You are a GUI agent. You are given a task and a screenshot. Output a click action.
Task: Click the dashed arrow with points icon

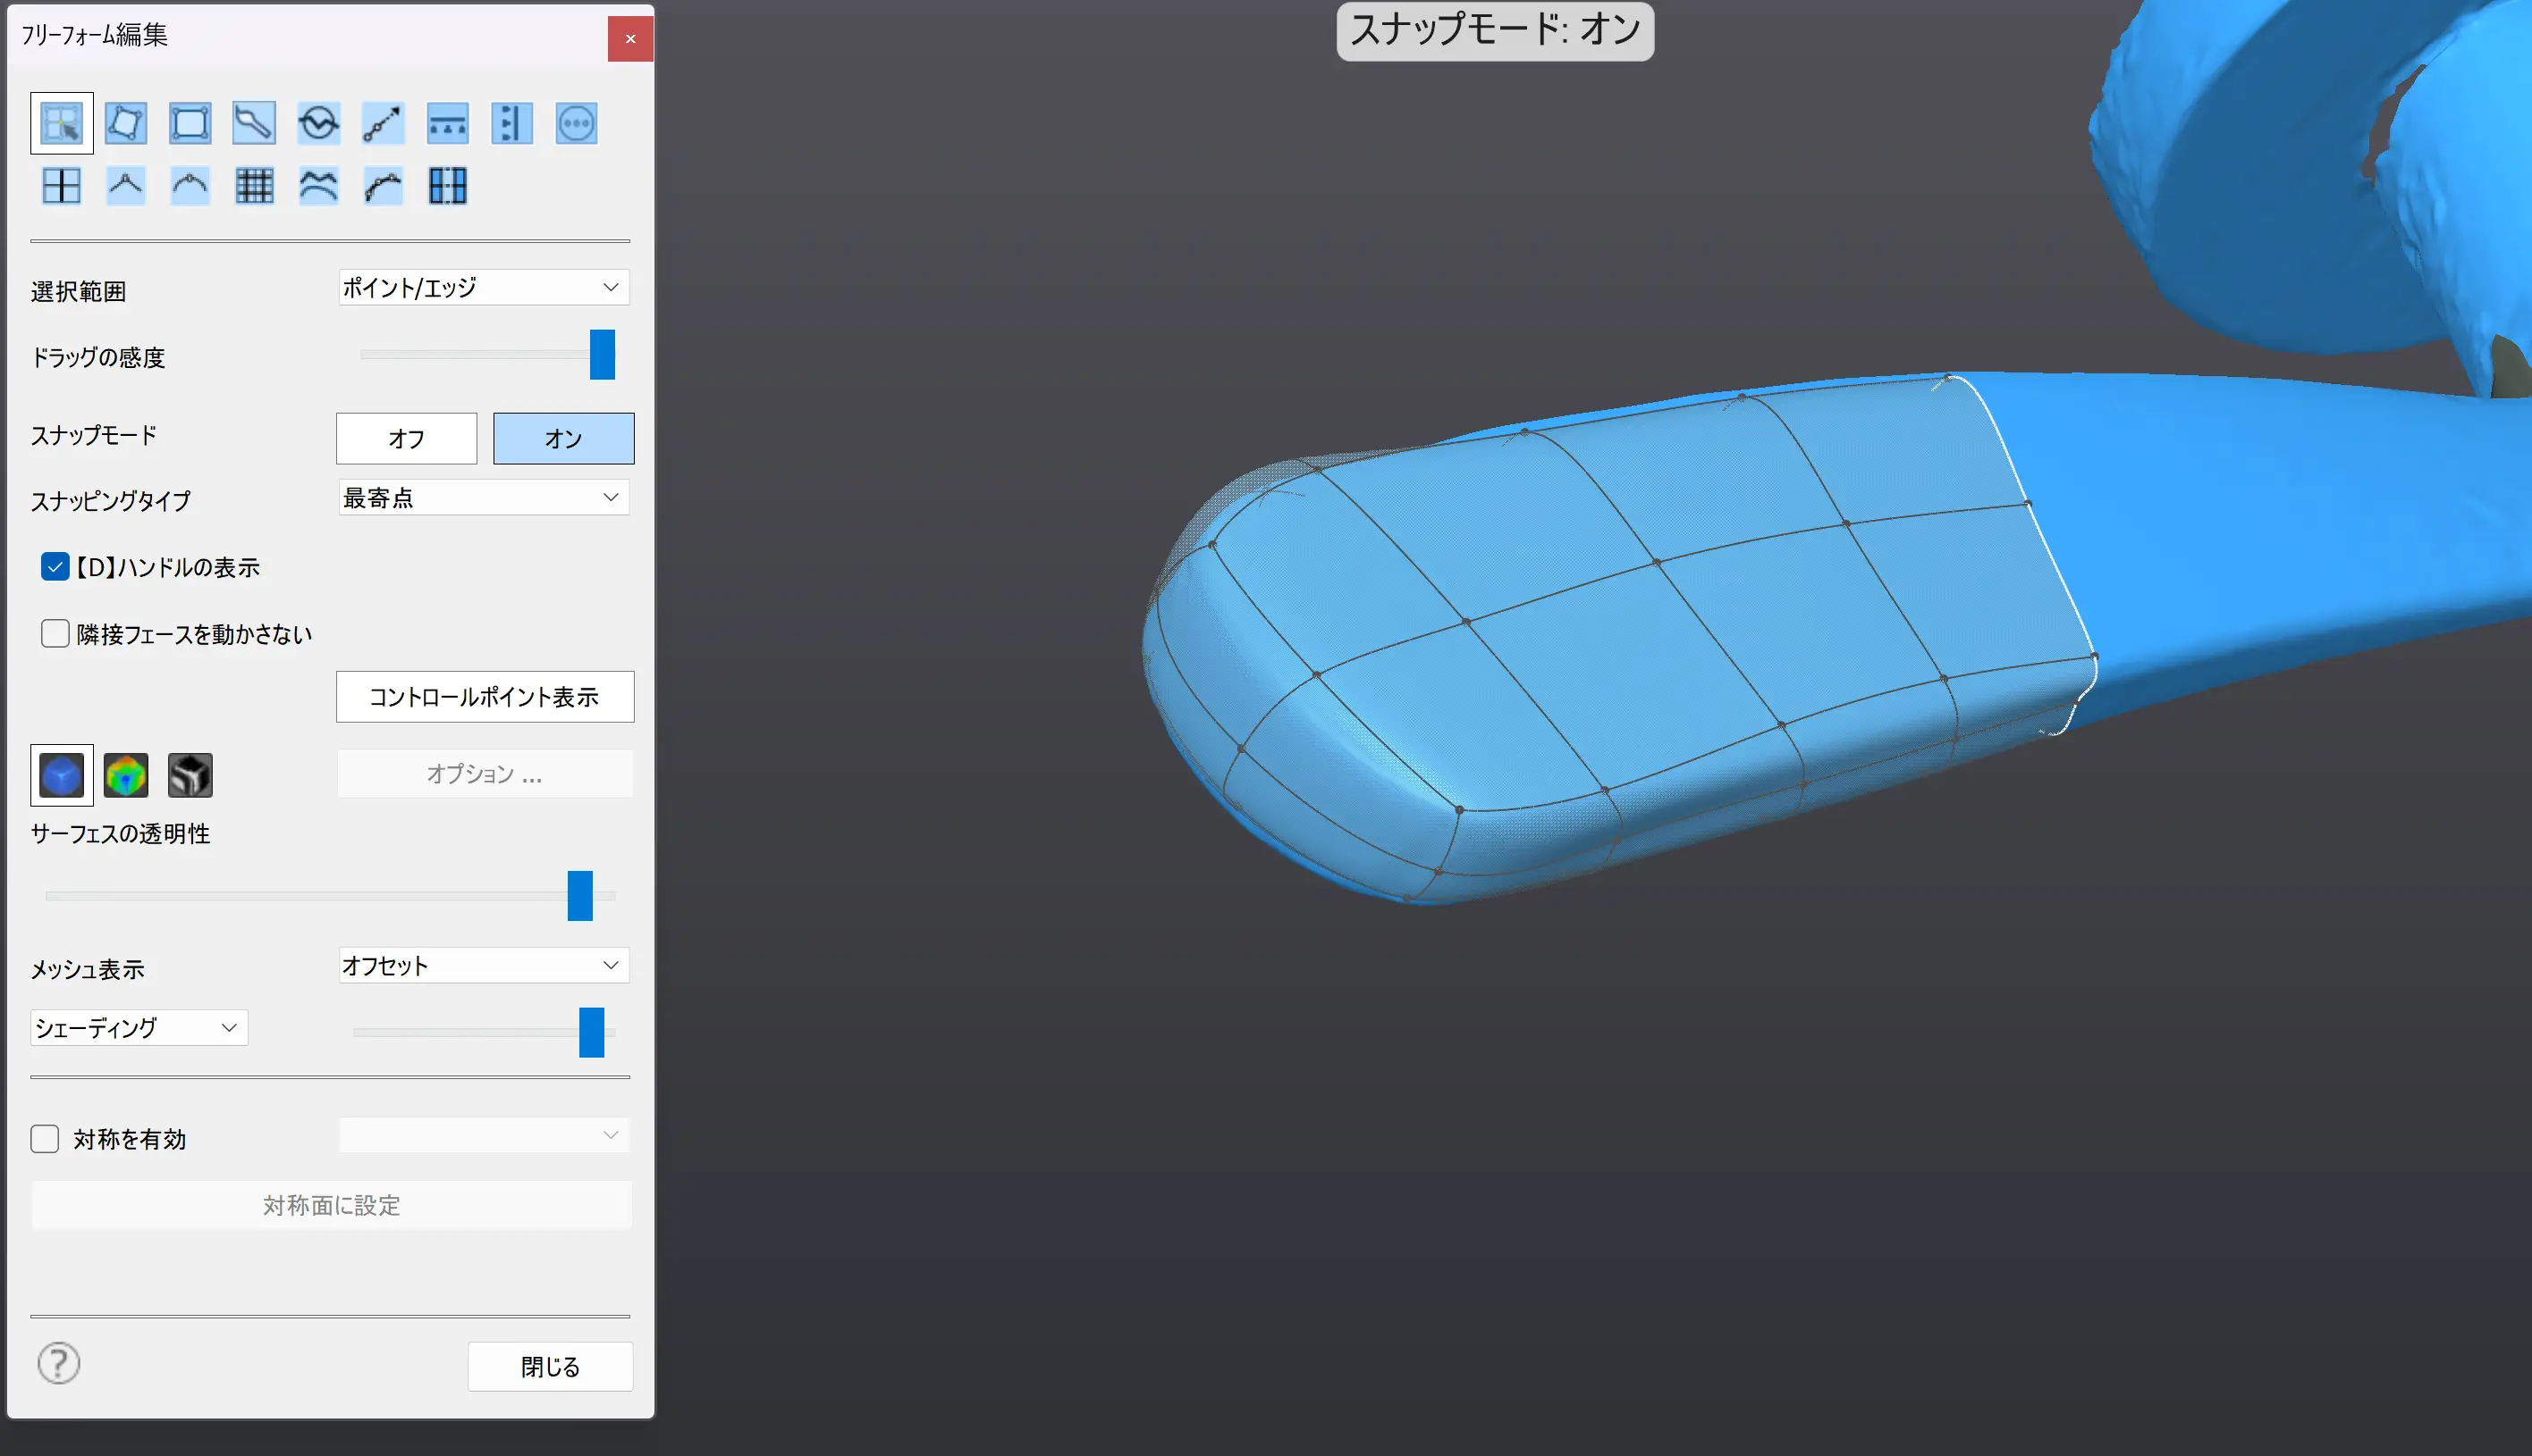(x=383, y=124)
